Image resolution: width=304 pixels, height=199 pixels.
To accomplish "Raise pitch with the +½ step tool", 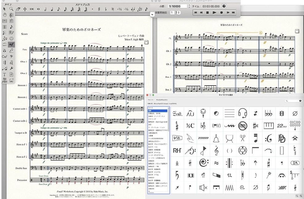I will click(119, 9).
